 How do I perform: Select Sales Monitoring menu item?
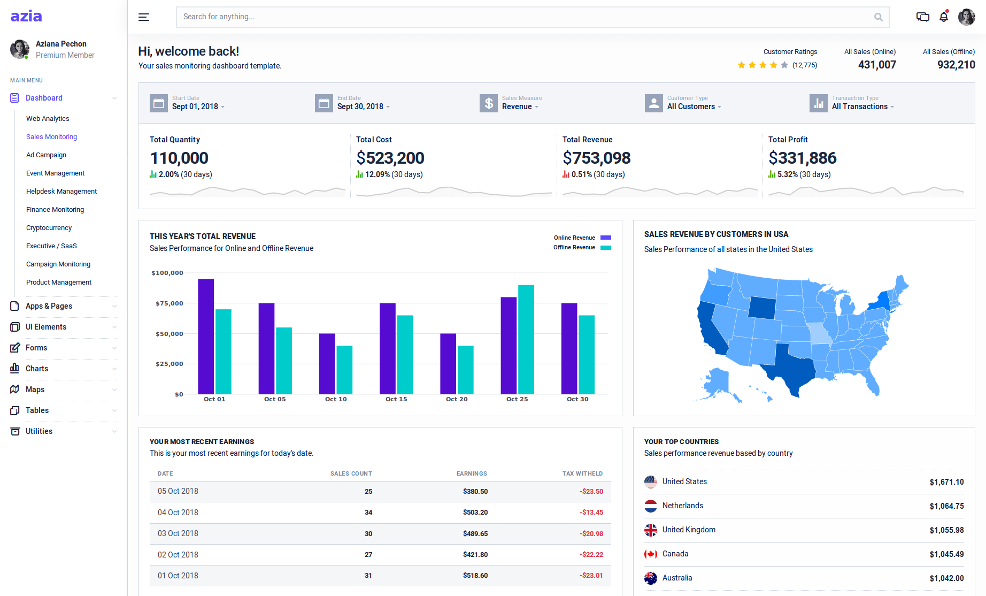click(x=51, y=137)
